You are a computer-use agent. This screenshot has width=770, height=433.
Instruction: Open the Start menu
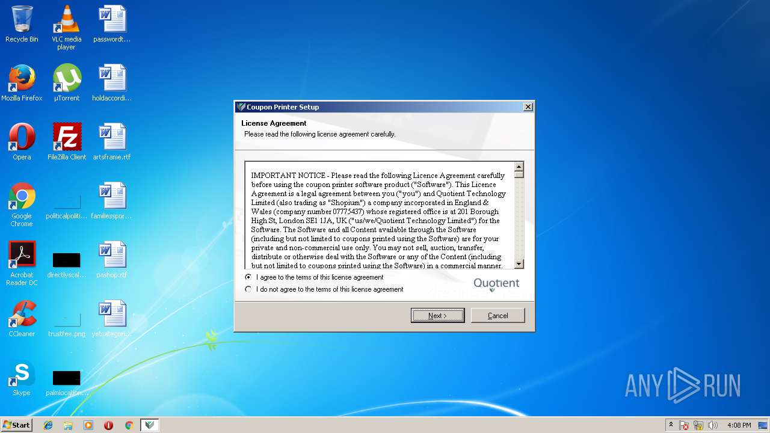point(16,425)
